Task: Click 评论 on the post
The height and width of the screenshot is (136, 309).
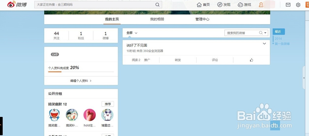Action: pos(215,60)
